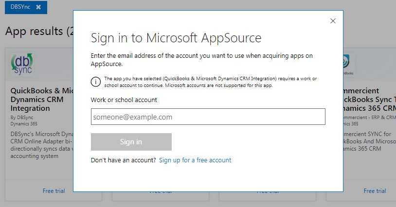
Task: Open the Sign up for a free account link
Action: point(195,160)
